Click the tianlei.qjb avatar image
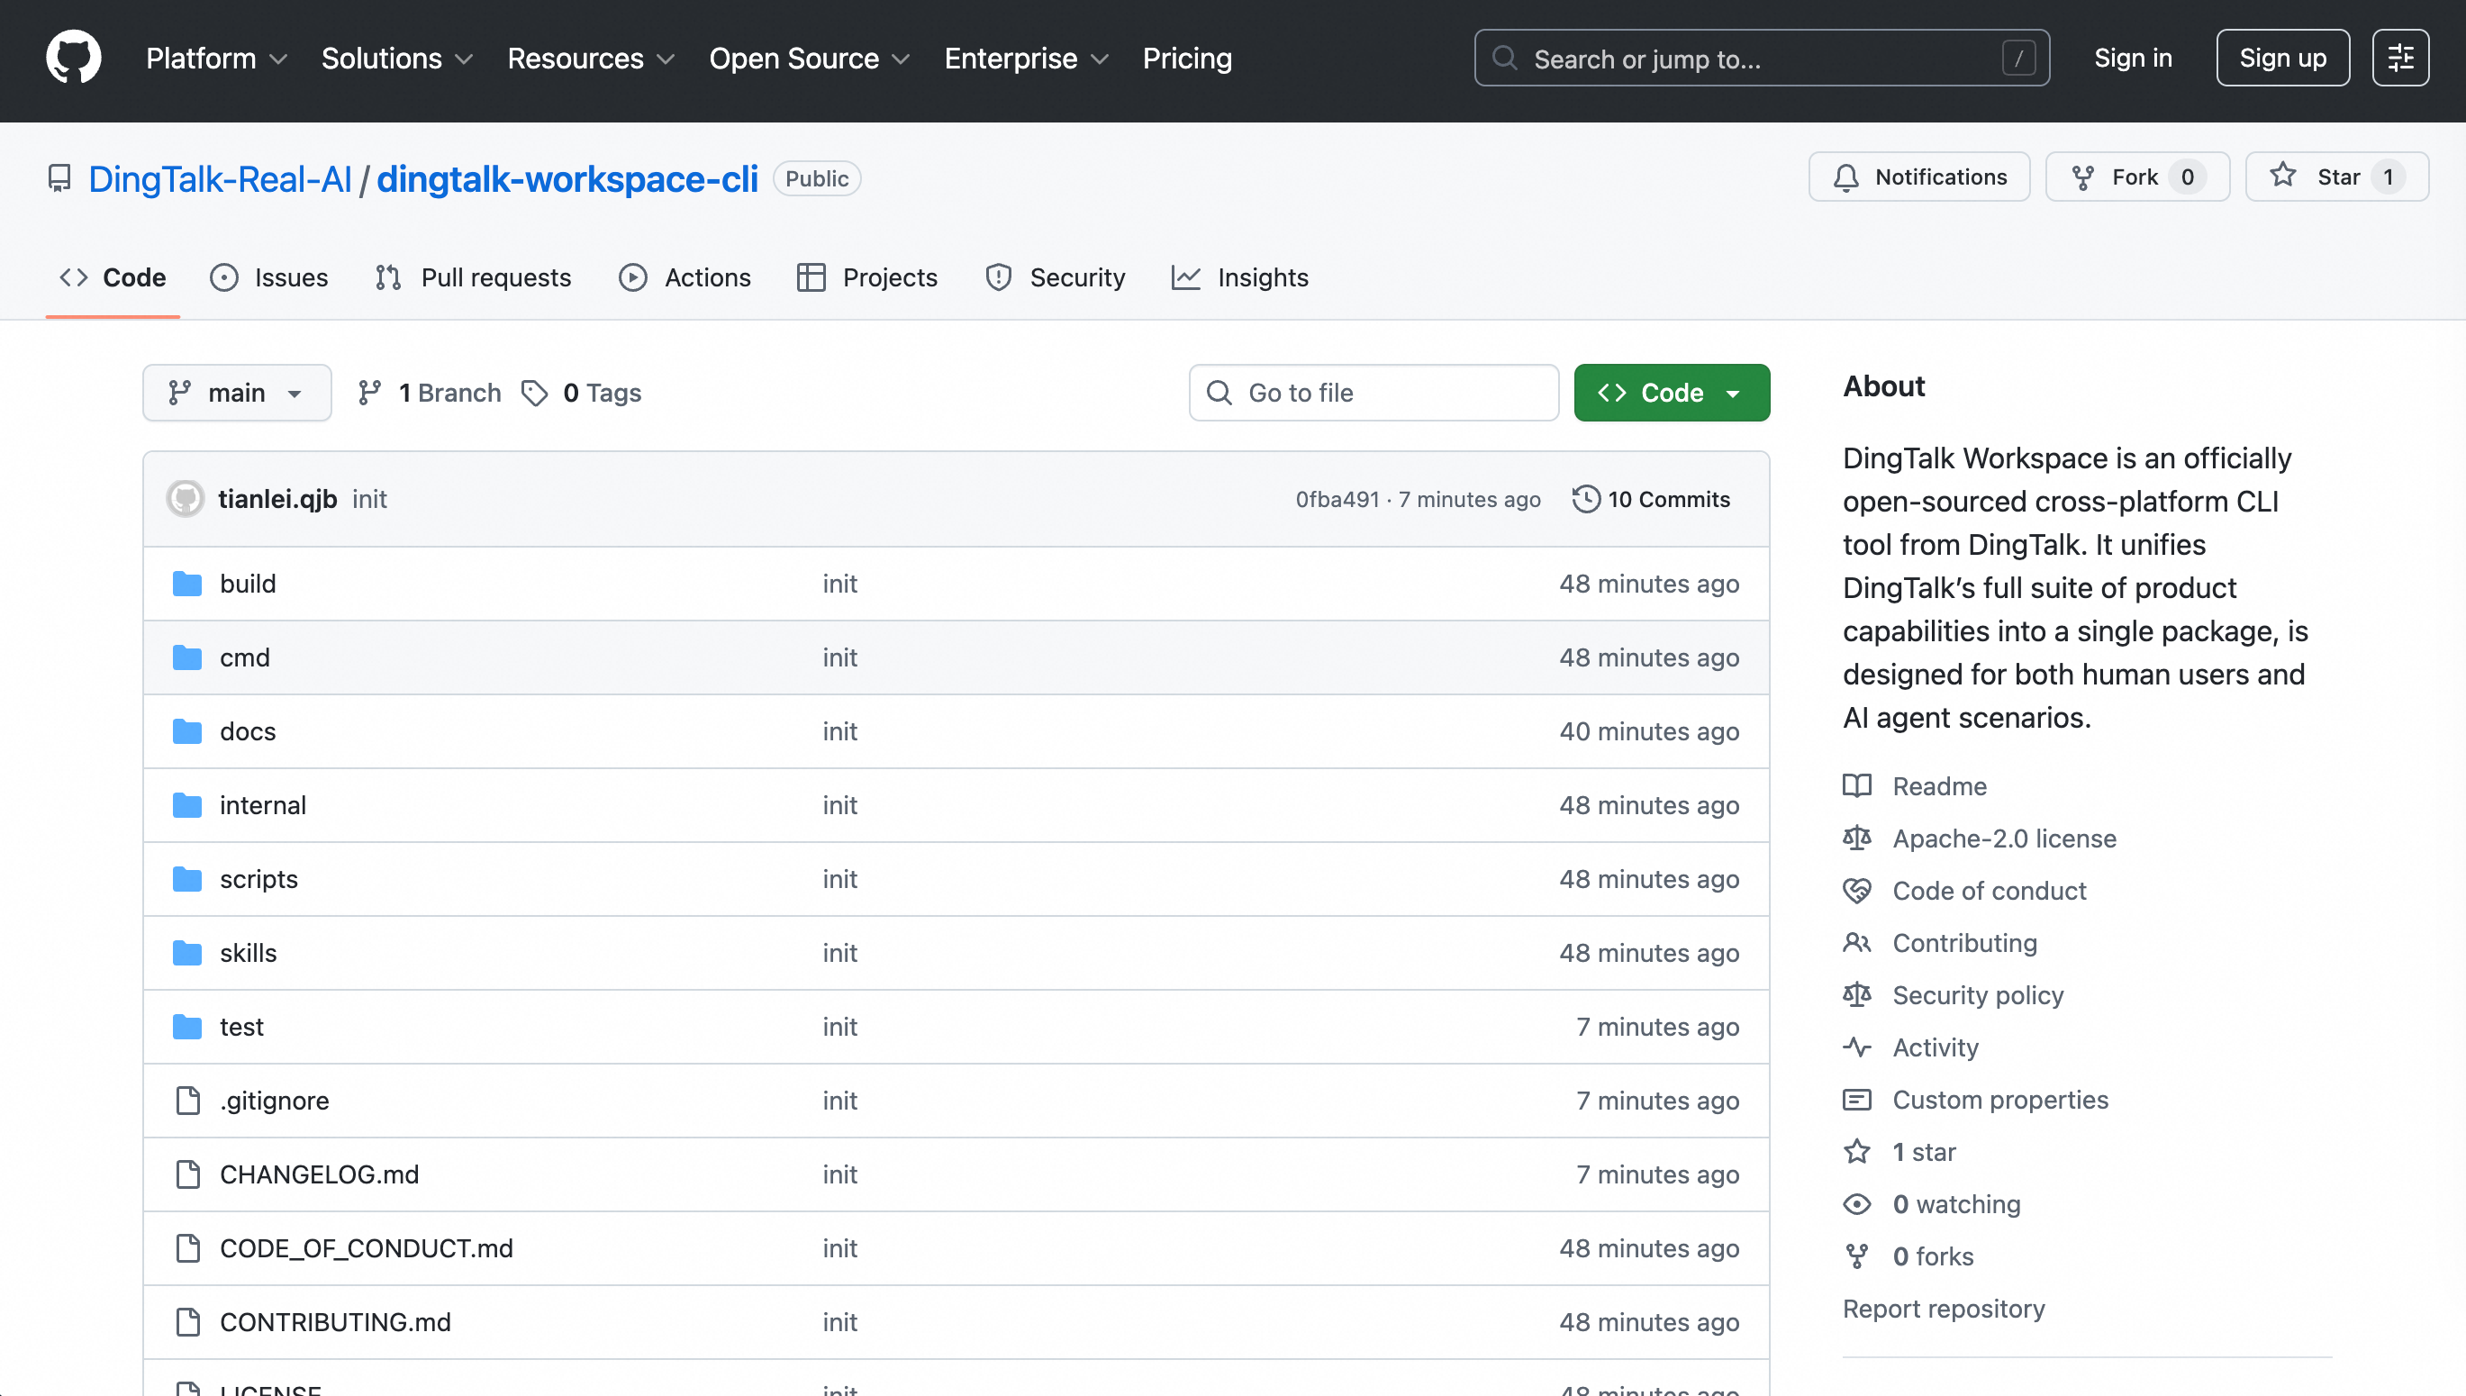This screenshot has height=1396, width=2466. tap(185, 500)
